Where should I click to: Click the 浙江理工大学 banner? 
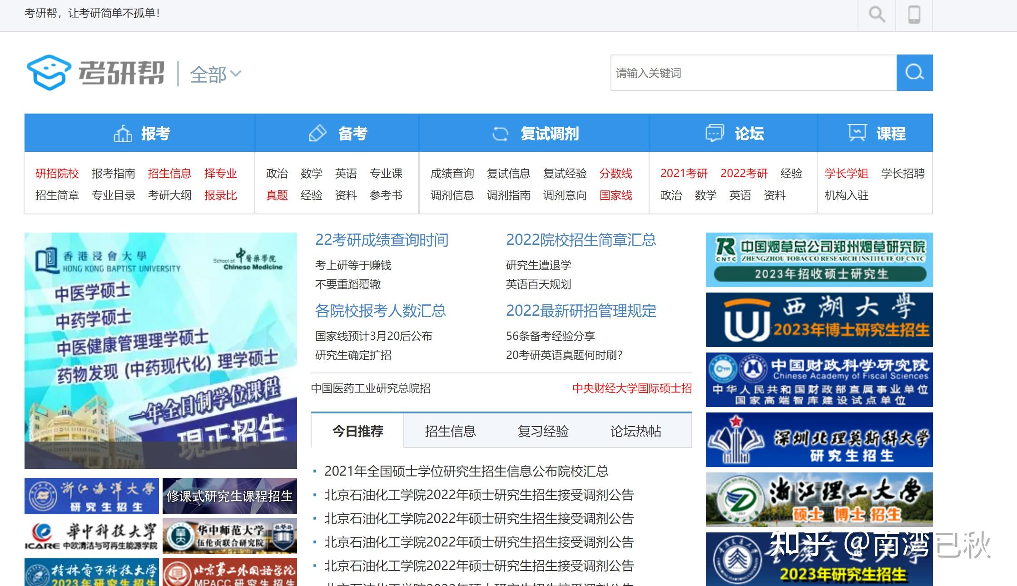[x=819, y=500]
